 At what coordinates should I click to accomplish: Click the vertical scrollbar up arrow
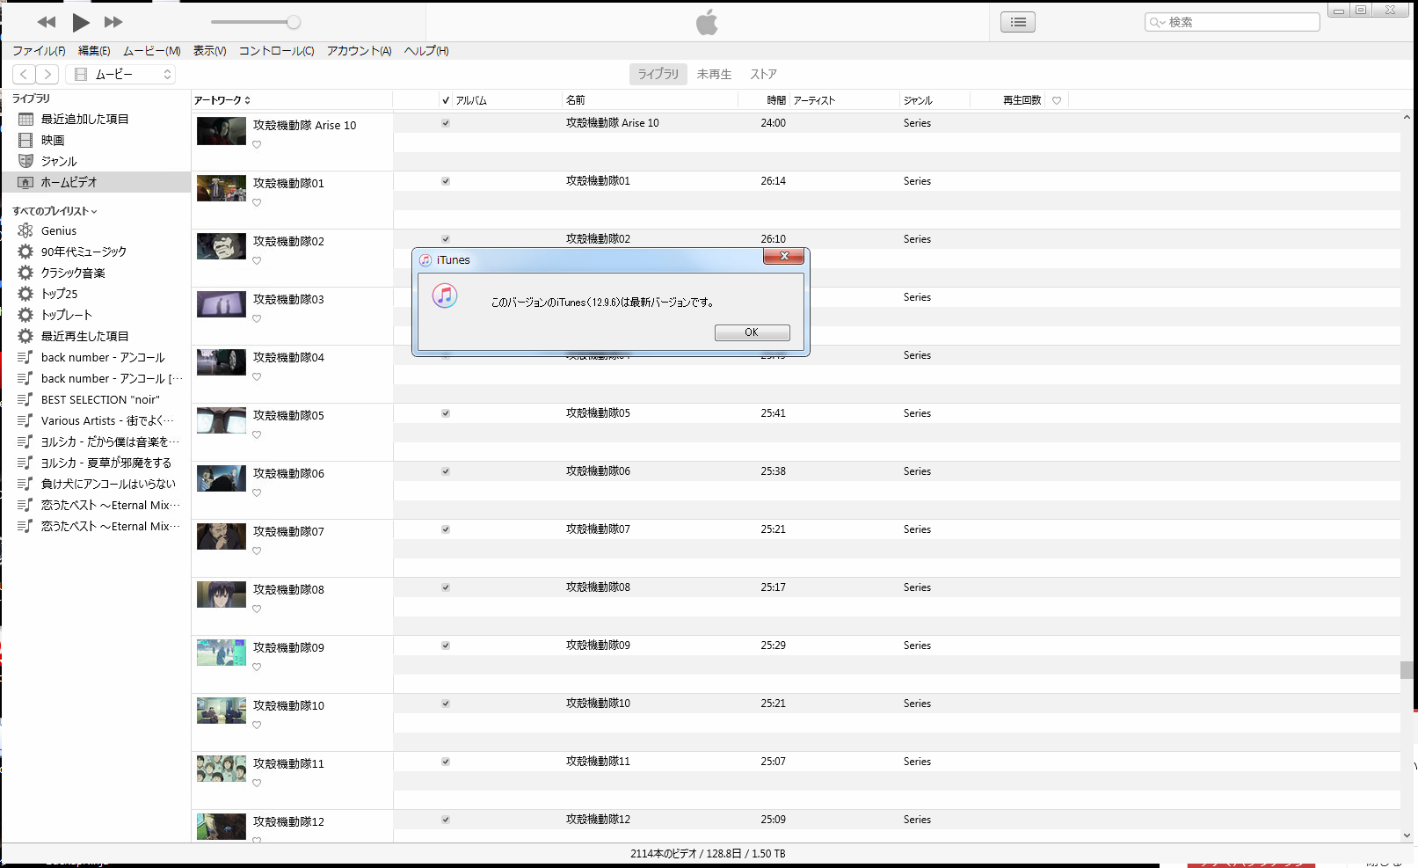tap(1407, 117)
